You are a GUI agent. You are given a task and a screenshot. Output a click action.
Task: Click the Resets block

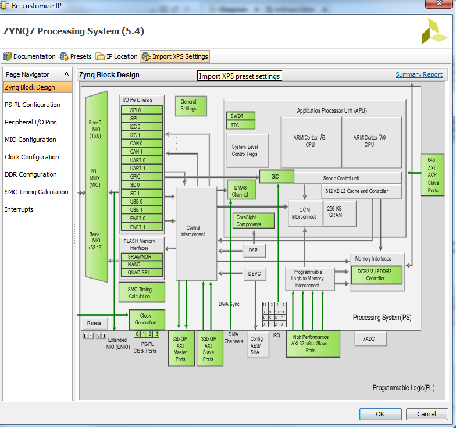pos(95,323)
